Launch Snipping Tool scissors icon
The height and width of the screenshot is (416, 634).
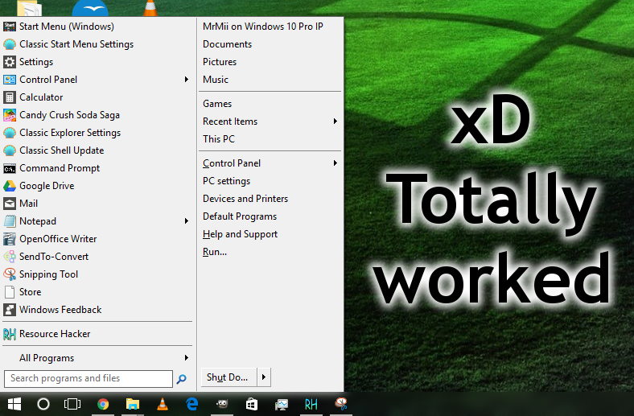10,274
